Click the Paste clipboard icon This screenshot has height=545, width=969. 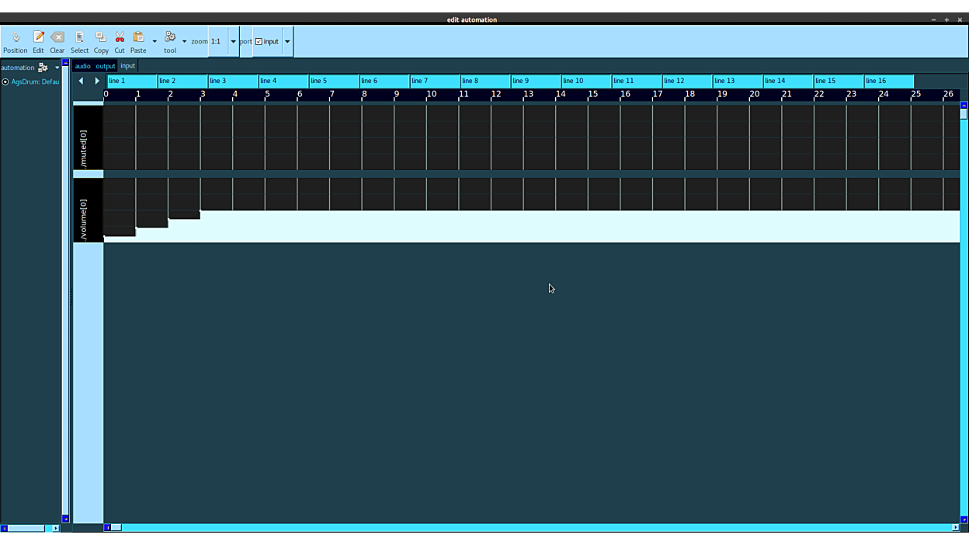point(138,42)
